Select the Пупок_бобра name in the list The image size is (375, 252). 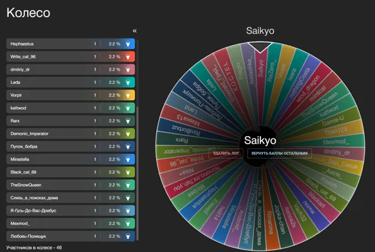(x=24, y=146)
